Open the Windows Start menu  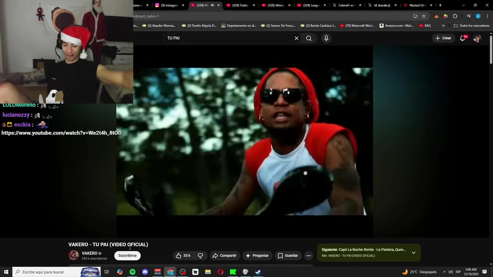(x=6, y=272)
